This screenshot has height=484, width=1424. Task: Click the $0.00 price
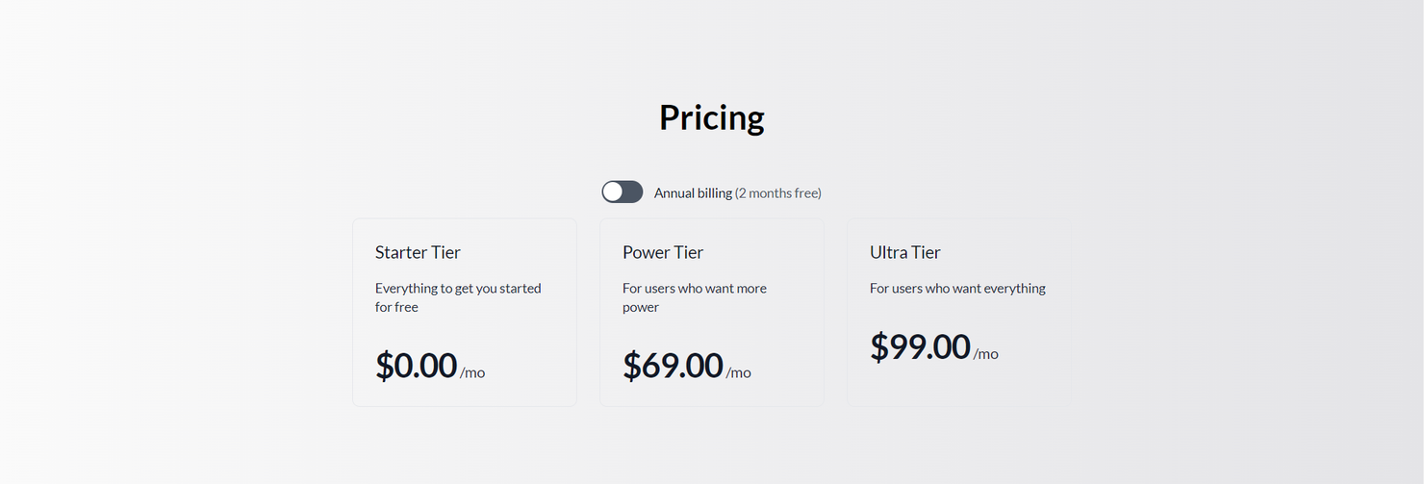(416, 366)
